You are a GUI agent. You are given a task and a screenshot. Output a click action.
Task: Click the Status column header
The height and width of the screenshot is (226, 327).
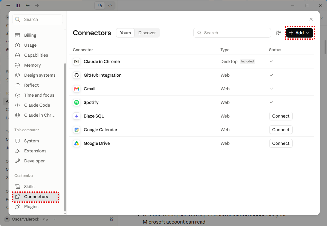275,50
